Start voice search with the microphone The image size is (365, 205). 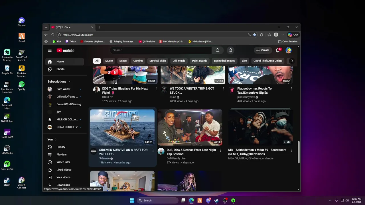[230, 50]
